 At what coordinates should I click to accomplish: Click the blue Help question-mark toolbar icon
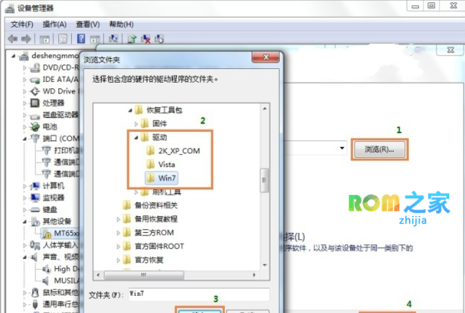pyautogui.click(x=81, y=38)
